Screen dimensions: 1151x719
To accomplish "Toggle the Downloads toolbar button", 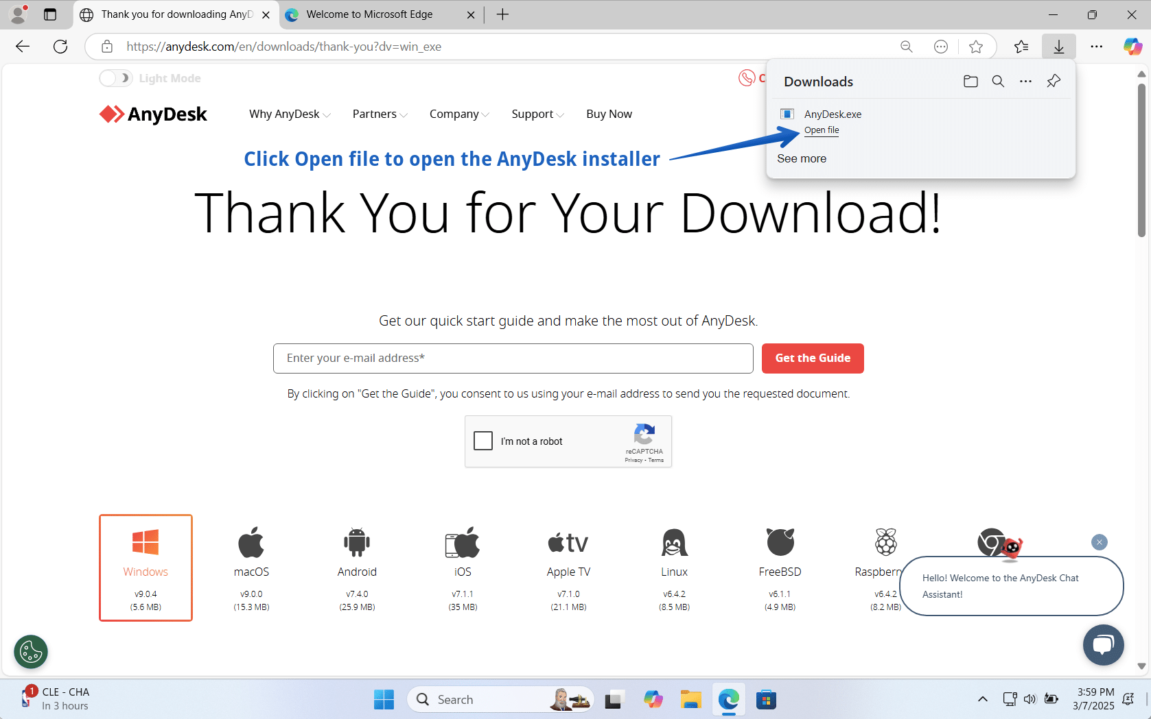I will pos(1059,47).
